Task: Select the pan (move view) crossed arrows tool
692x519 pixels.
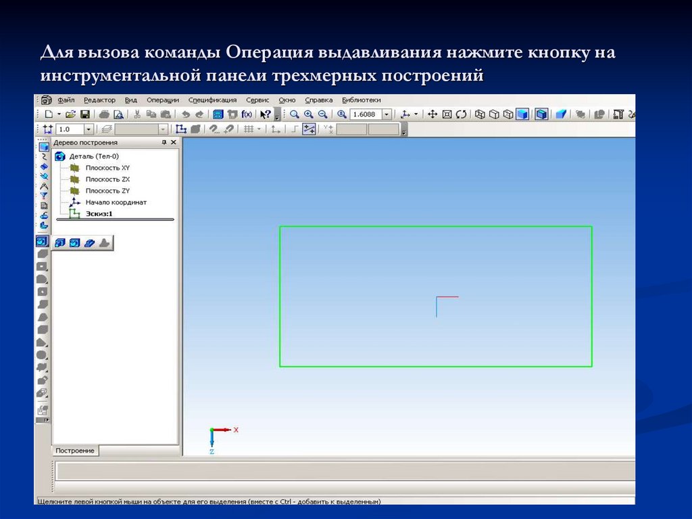Action: click(432, 114)
